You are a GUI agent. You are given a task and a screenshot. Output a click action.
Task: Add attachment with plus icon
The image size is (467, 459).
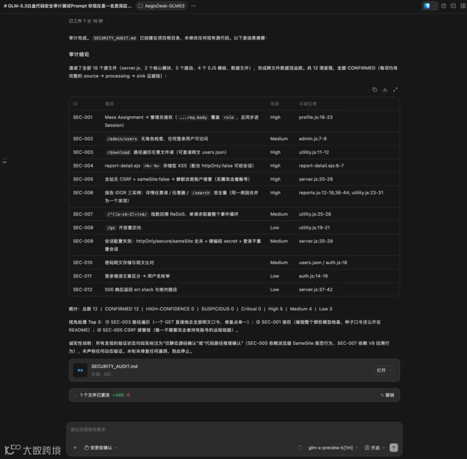75,448
